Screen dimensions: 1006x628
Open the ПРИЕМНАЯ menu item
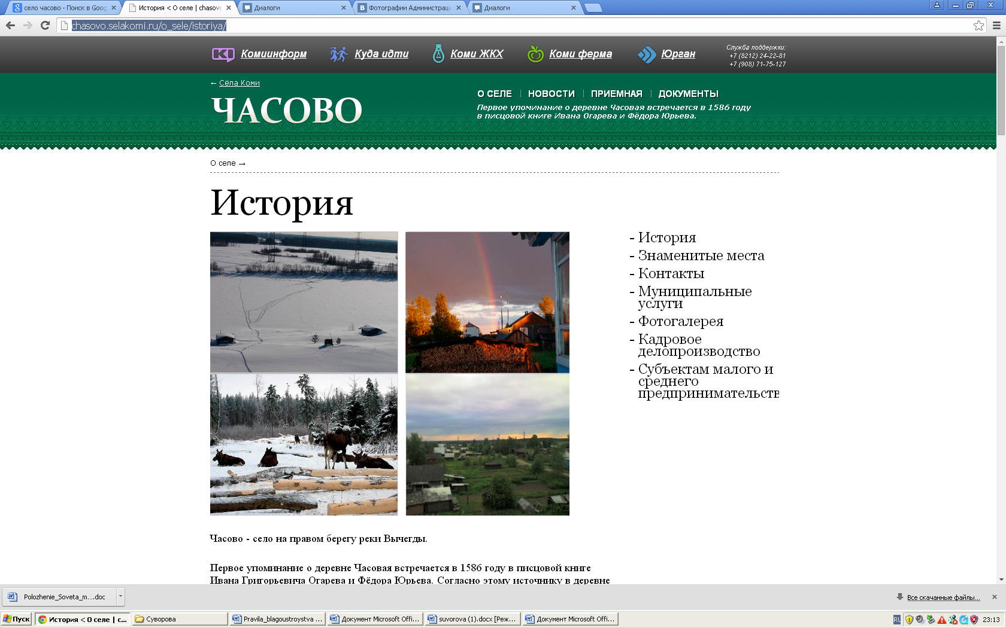point(617,94)
